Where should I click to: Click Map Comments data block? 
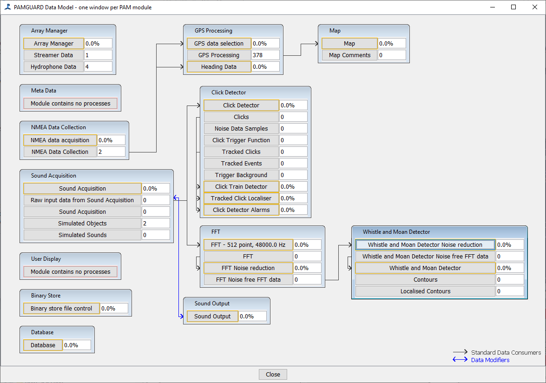pos(349,55)
